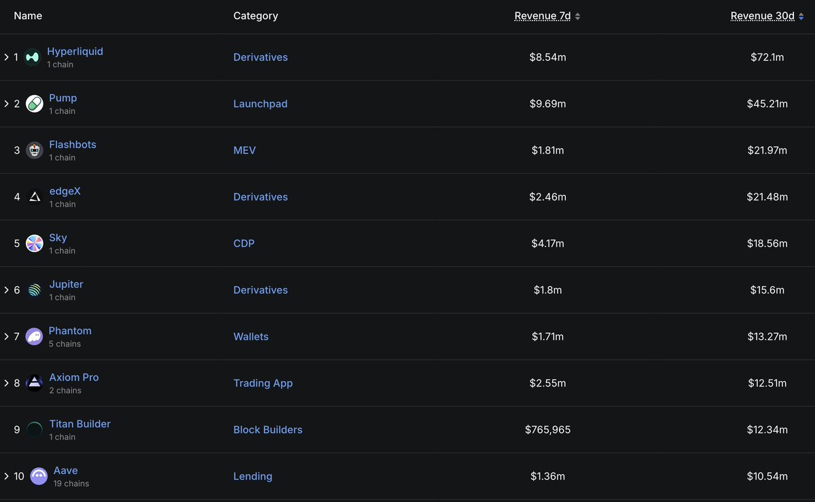This screenshot has height=502, width=815.
Task: Expand the Aave row chevron
Action: pos(6,476)
